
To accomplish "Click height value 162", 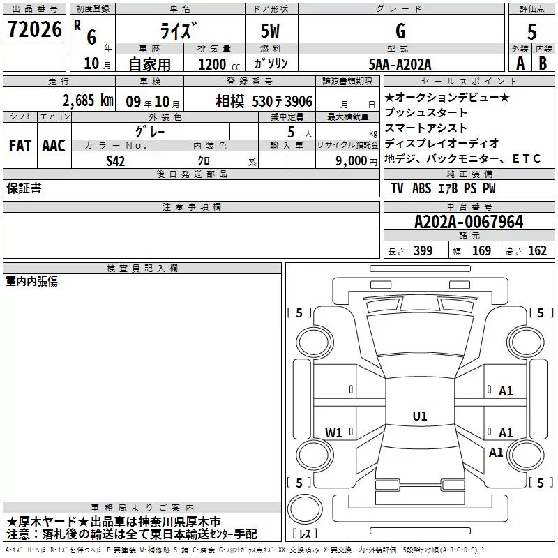I will tap(537, 250).
